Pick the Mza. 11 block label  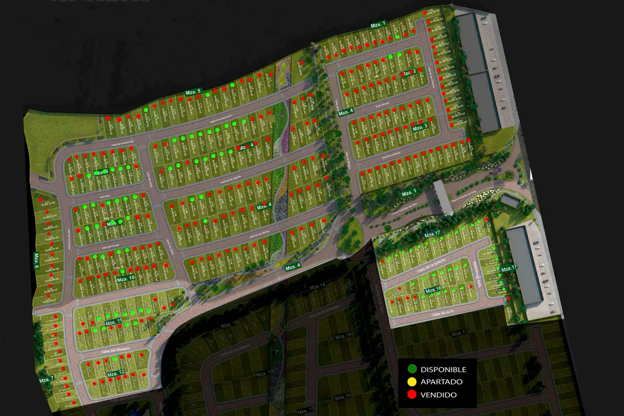(113, 323)
